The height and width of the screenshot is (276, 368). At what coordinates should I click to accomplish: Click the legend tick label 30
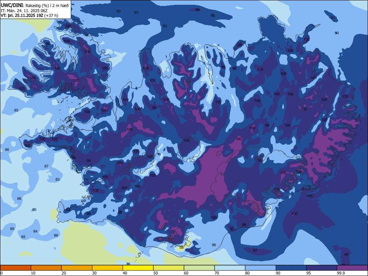pos(94,273)
